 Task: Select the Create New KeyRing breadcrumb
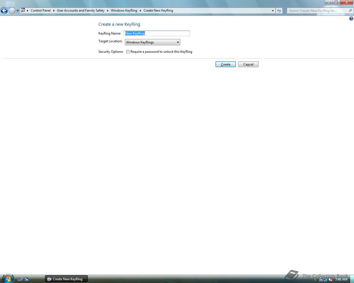158,11
